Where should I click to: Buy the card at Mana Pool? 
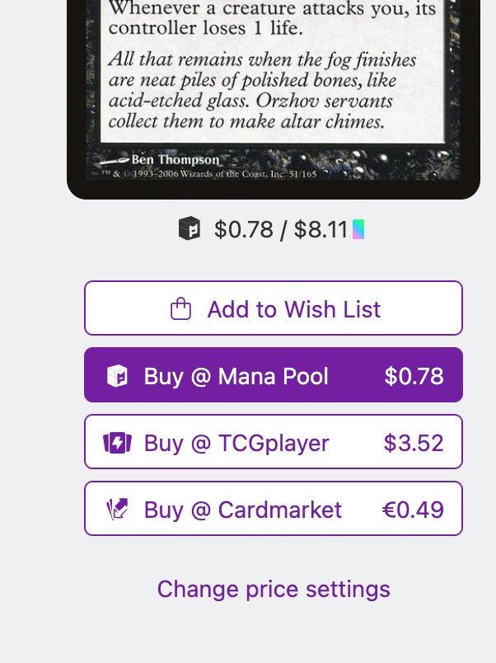click(274, 375)
